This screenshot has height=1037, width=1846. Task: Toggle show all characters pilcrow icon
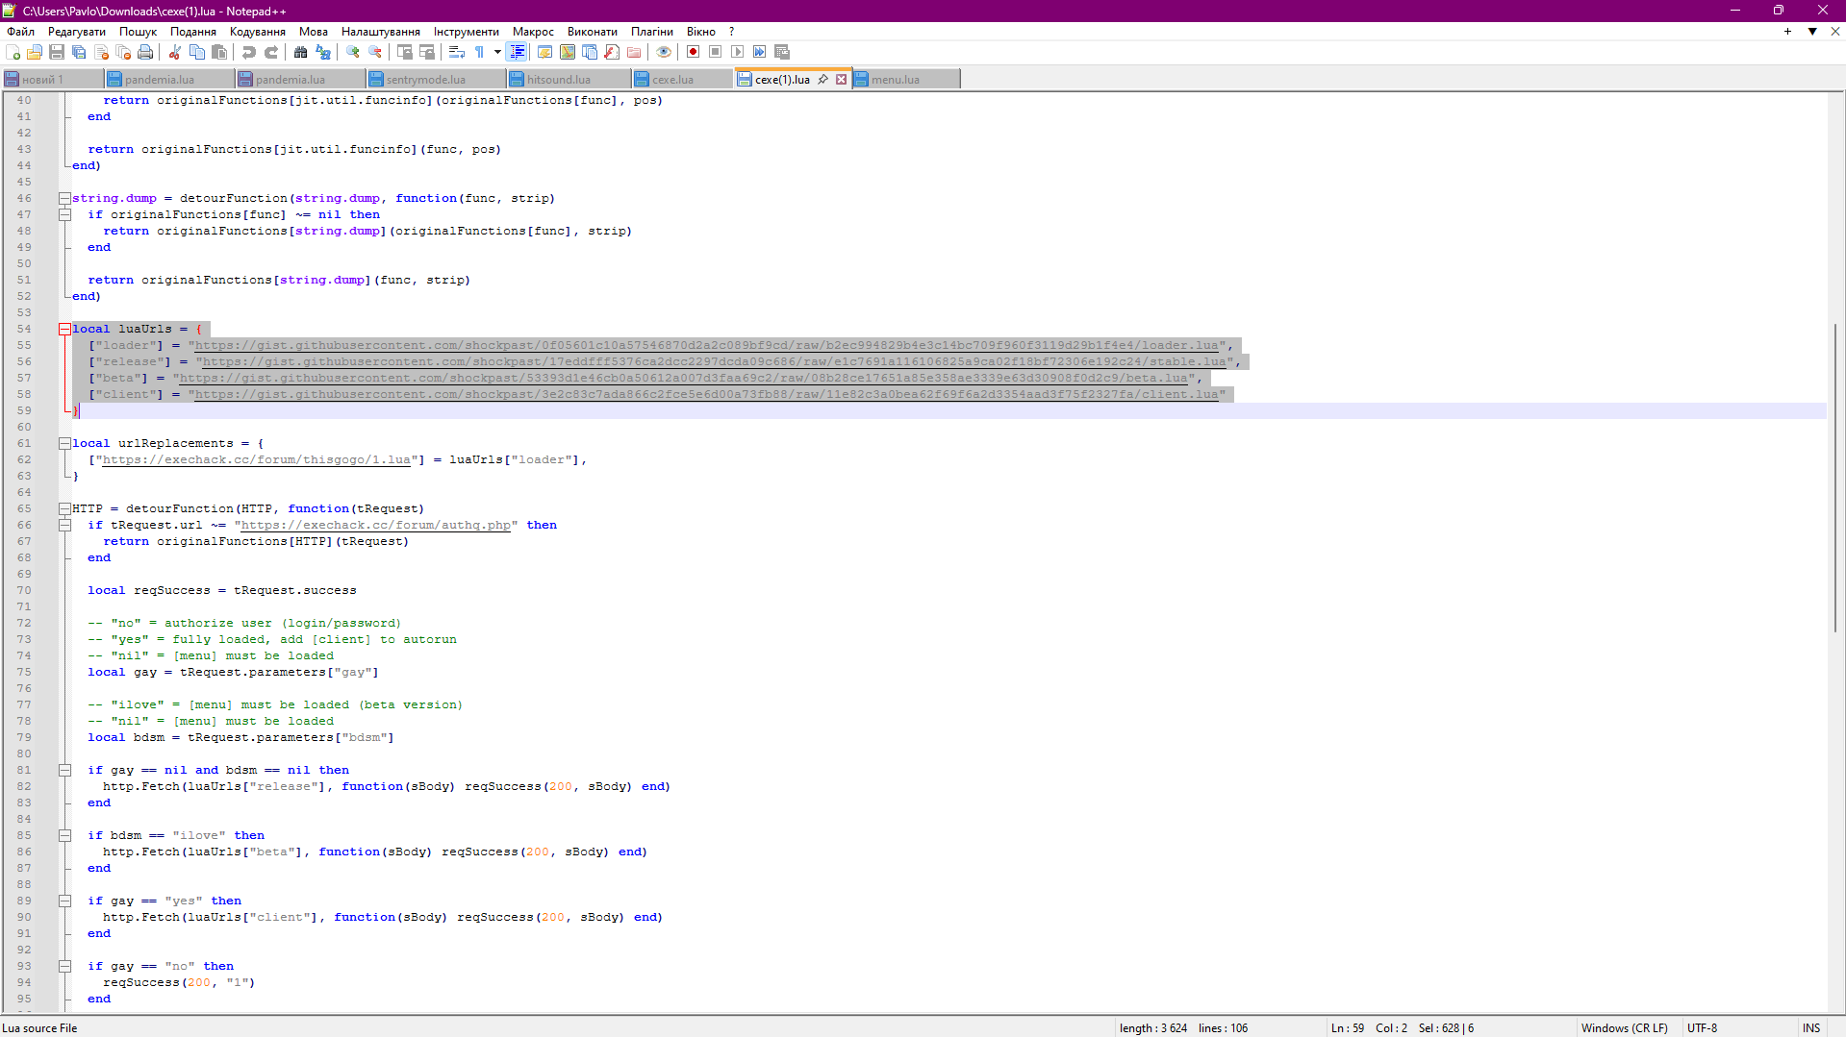point(479,52)
